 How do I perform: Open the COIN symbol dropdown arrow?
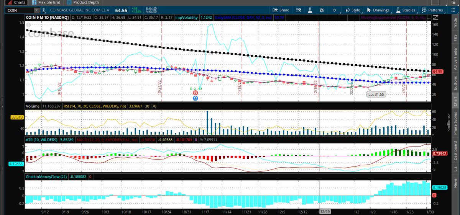[x=36, y=10]
